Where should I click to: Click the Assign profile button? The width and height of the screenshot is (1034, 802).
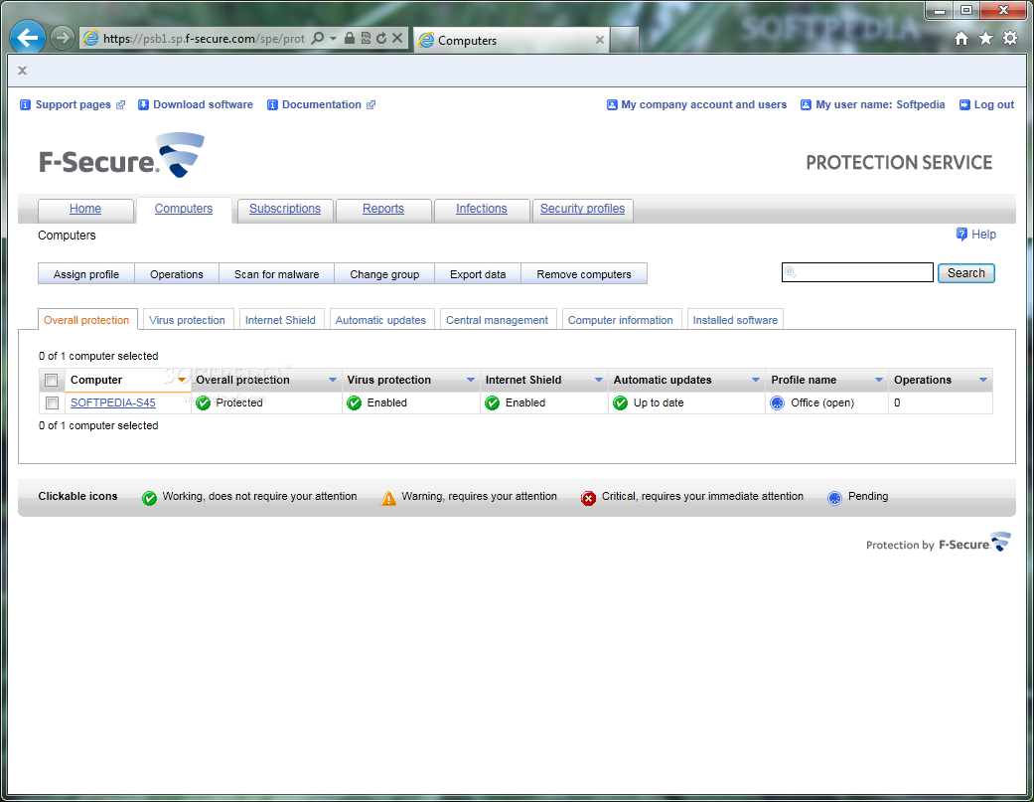click(x=86, y=274)
